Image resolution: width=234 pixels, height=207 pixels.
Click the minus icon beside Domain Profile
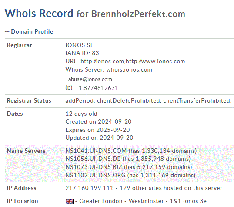click(x=7, y=31)
